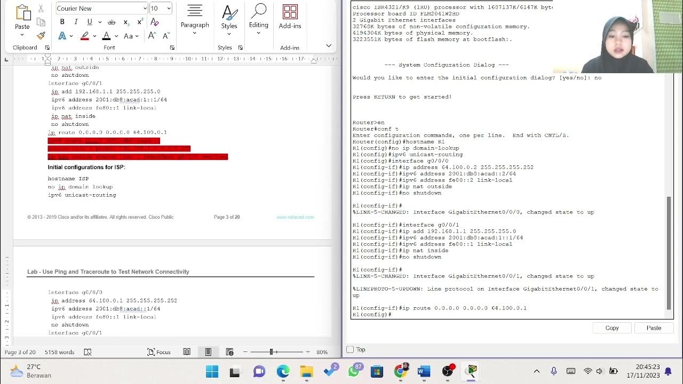Click the zoom slider handle
The width and height of the screenshot is (683, 384).
click(271, 352)
